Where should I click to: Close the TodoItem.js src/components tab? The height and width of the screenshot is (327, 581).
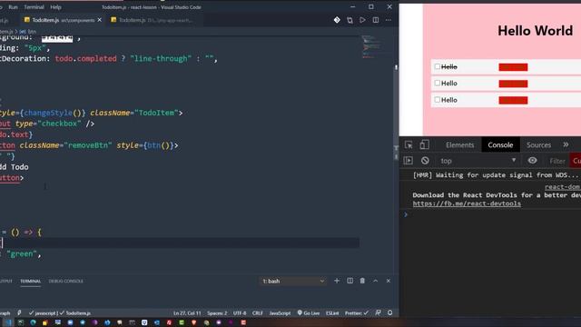(x=99, y=20)
